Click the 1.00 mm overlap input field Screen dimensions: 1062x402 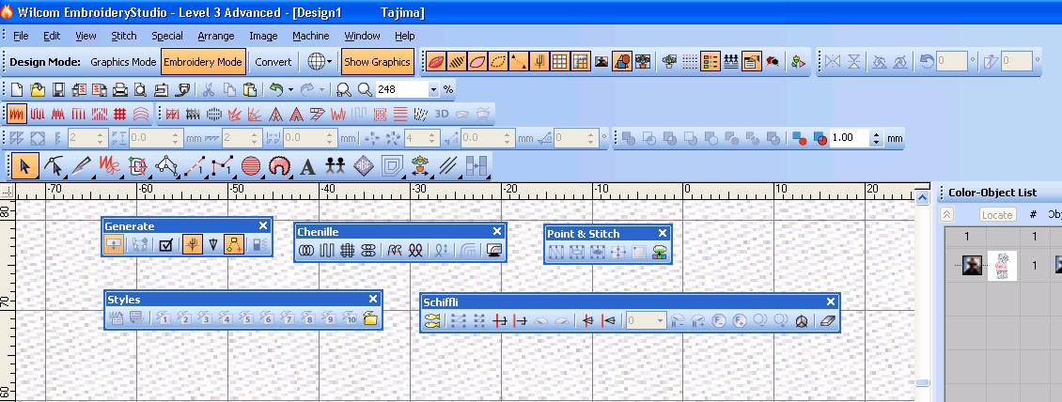coord(850,138)
